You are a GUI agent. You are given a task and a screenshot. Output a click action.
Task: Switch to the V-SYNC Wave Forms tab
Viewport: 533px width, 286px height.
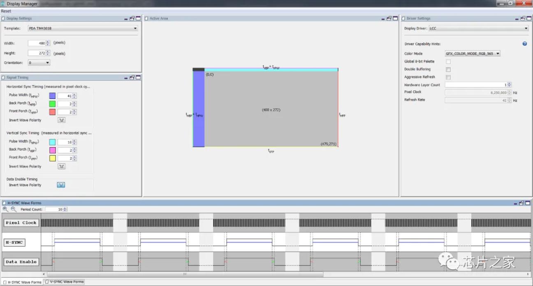tap(65, 282)
